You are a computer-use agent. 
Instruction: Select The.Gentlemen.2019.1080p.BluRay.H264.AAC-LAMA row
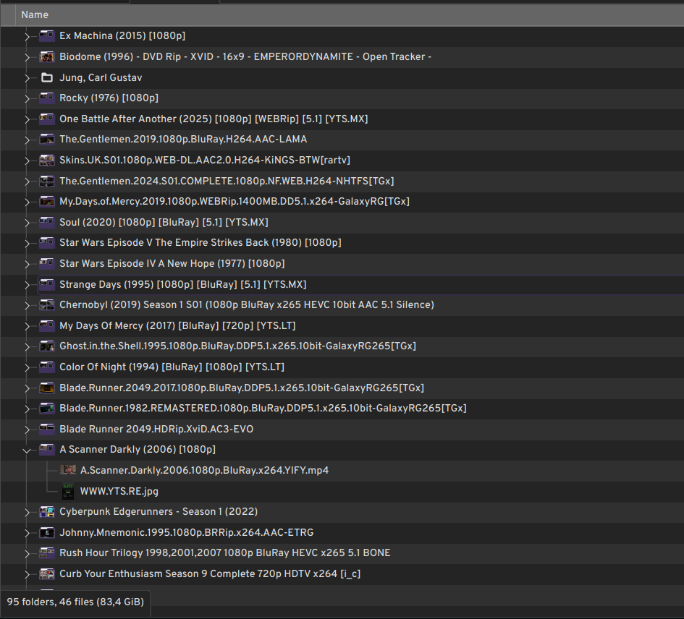point(183,139)
